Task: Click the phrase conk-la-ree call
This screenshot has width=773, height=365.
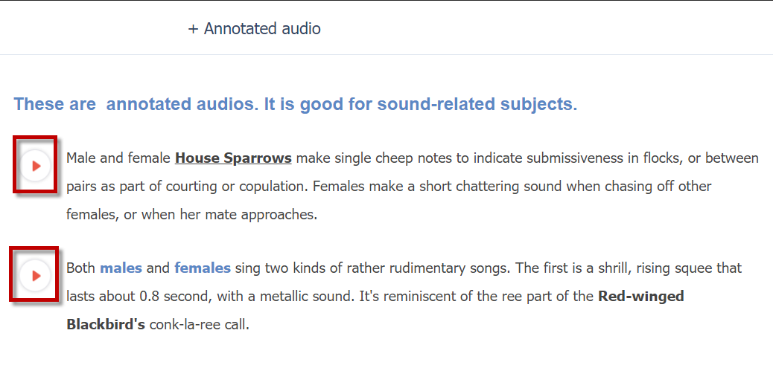Action: click(199, 325)
